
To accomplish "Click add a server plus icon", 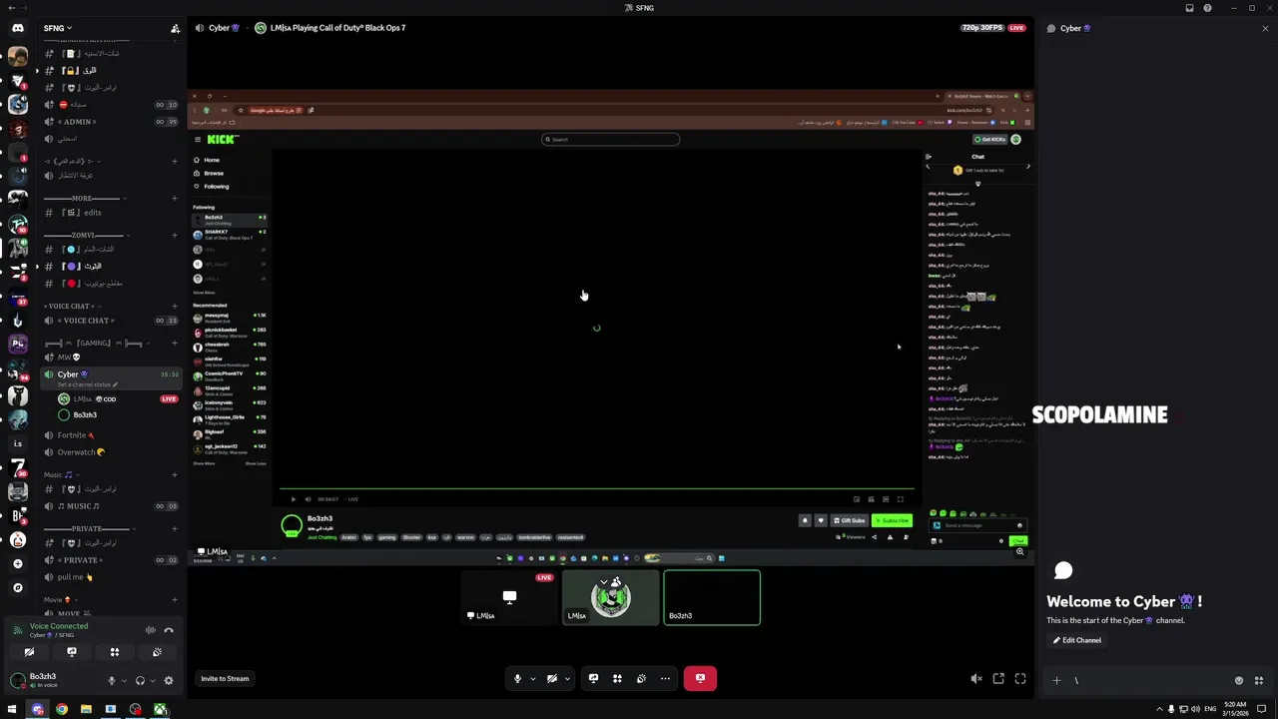I will pyautogui.click(x=17, y=564).
